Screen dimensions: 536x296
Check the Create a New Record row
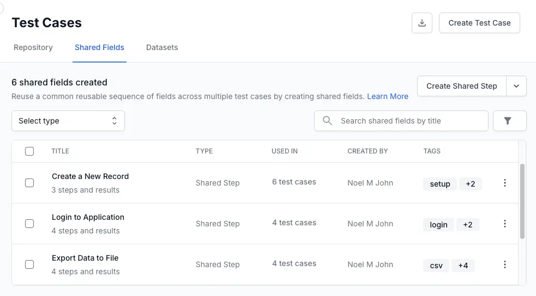[x=29, y=183]
